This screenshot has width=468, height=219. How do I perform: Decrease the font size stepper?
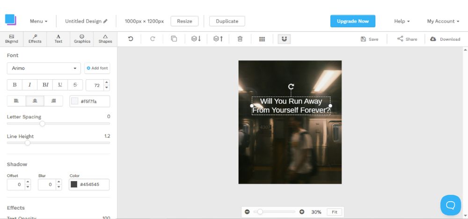click(x=107, y=88)
